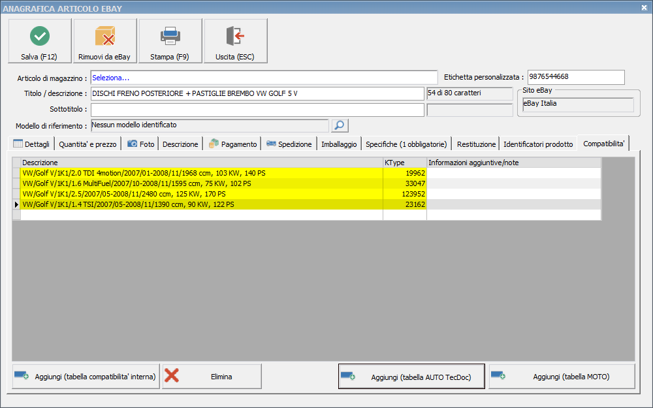Switch to the Descrizione tab
This screenshot has width=653, height=408.
coord(180,144)
